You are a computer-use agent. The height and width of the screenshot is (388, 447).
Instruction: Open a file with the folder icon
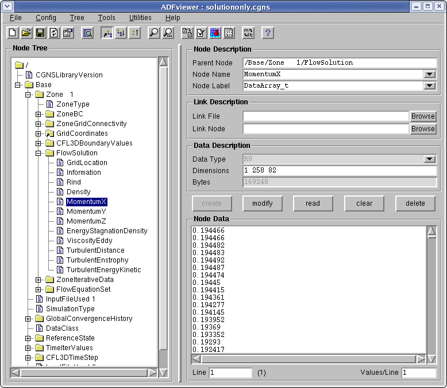coord(26,33)
